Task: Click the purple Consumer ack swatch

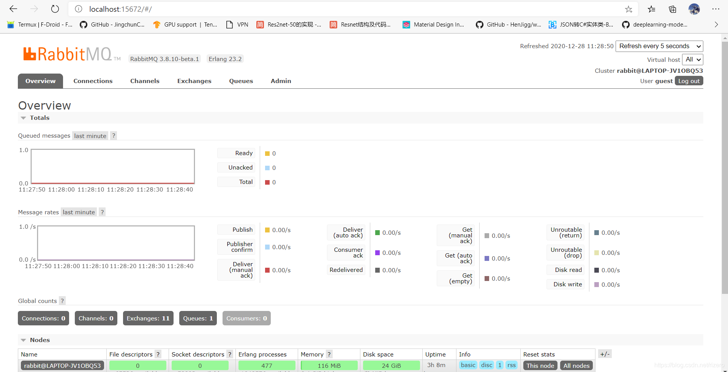Action: coord(377,253)
